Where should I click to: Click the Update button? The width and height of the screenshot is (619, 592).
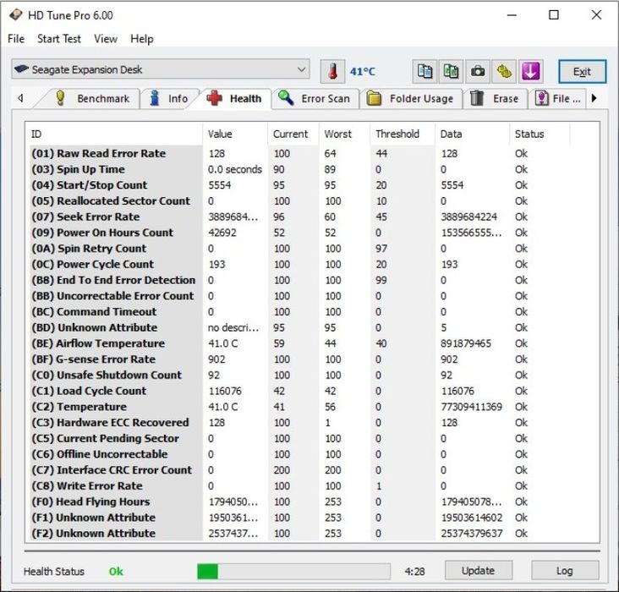point(479,571)
